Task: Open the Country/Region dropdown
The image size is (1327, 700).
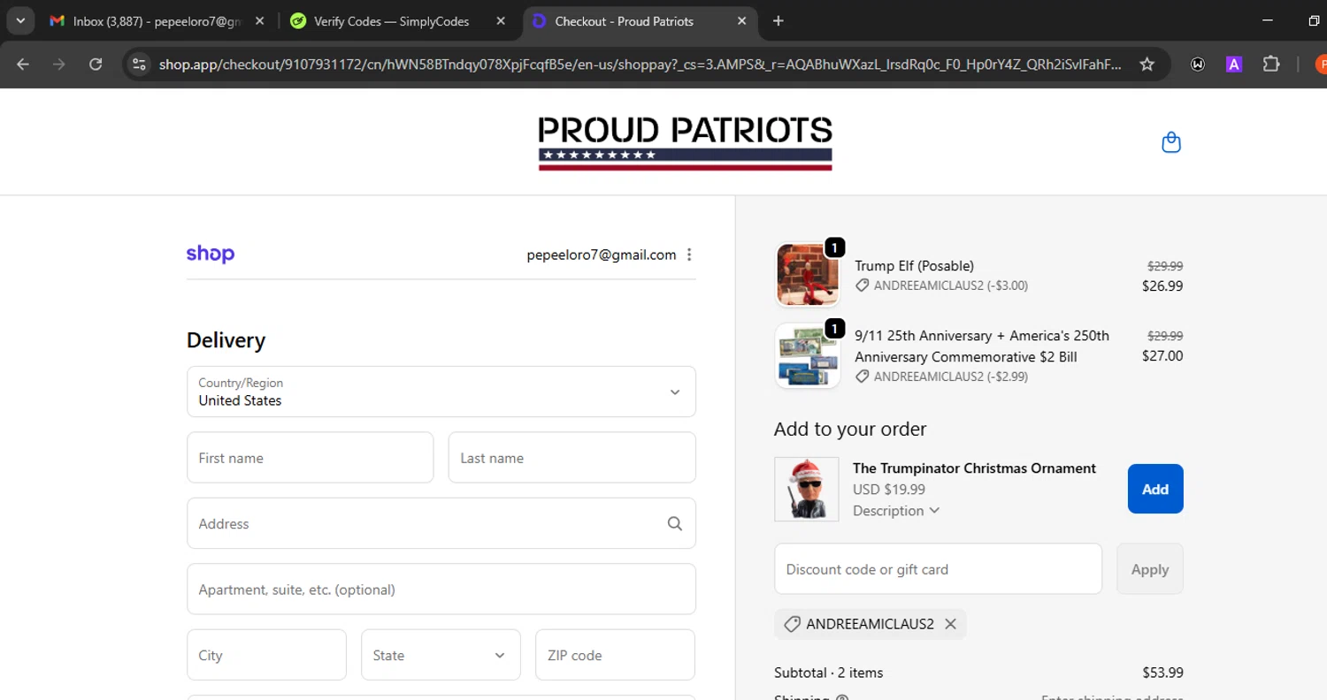Action: pyautogui.click(x=441, y=392)
